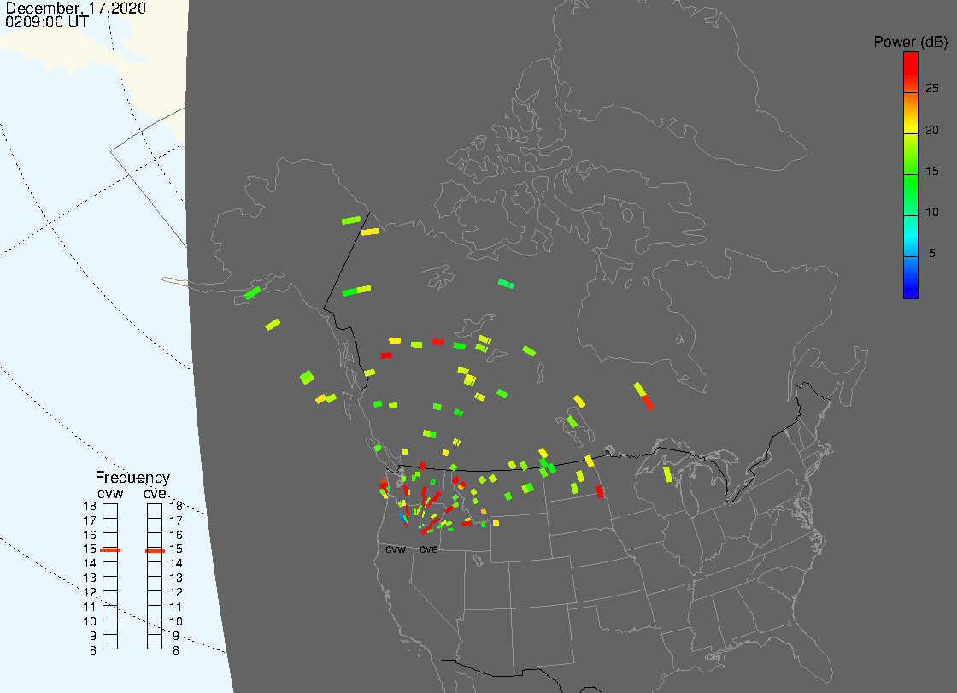This screenshot has height=693, width=957.
Task: Pick the cyan segment of Power color bar
Action: point(911,237)
